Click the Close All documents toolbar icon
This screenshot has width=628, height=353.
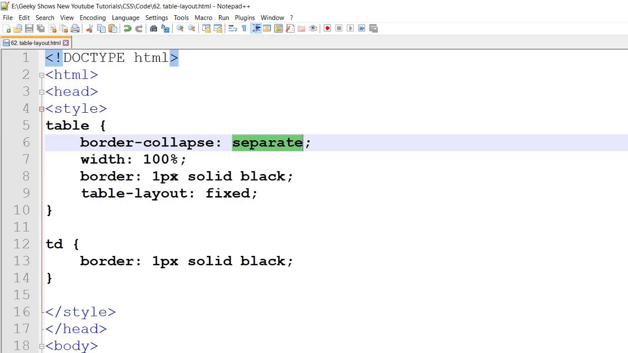64,28
